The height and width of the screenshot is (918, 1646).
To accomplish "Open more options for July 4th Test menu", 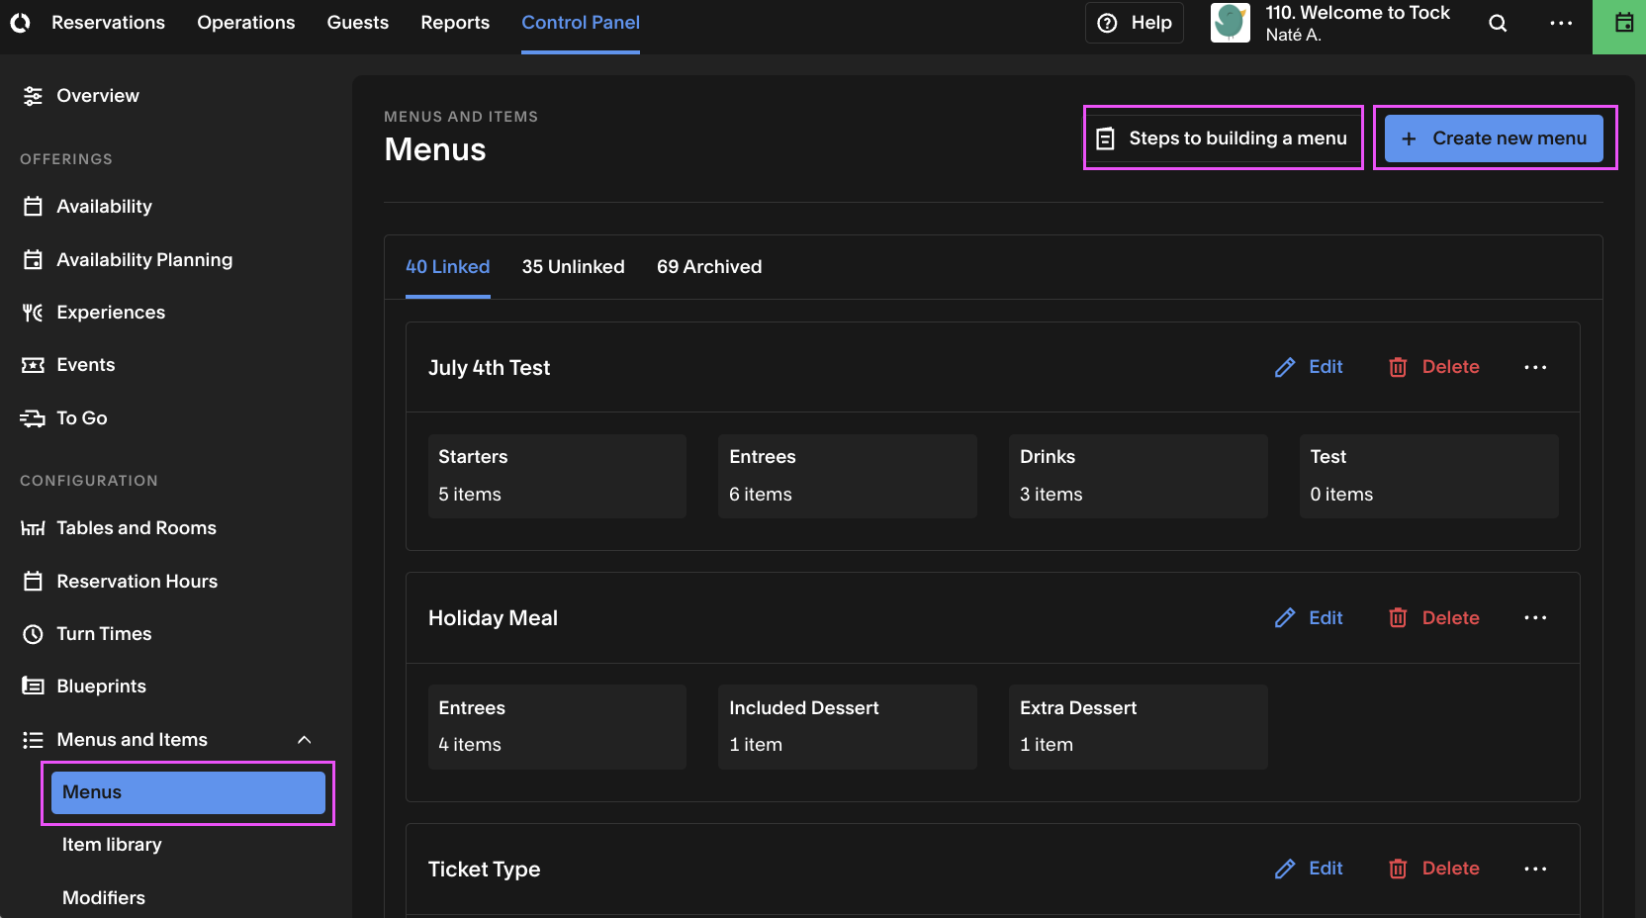I will pyautogui.click(x=1535, y=367).
